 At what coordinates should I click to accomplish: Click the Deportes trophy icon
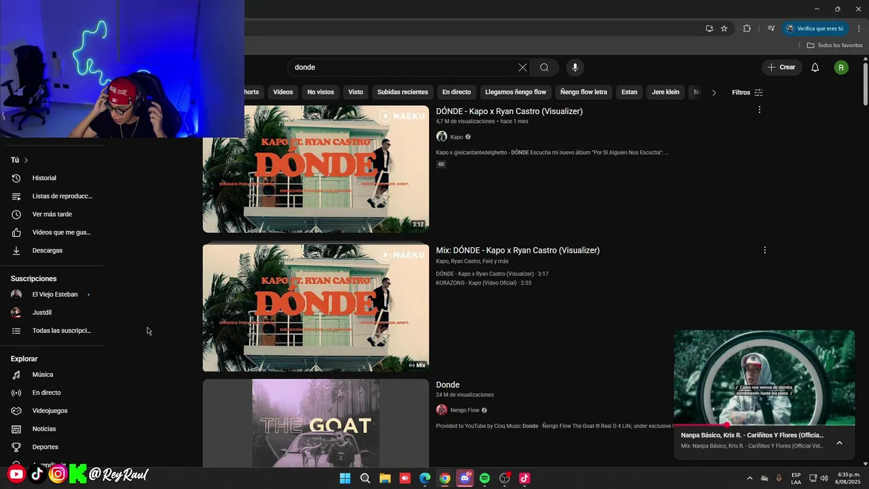click(x=16, y=447)
